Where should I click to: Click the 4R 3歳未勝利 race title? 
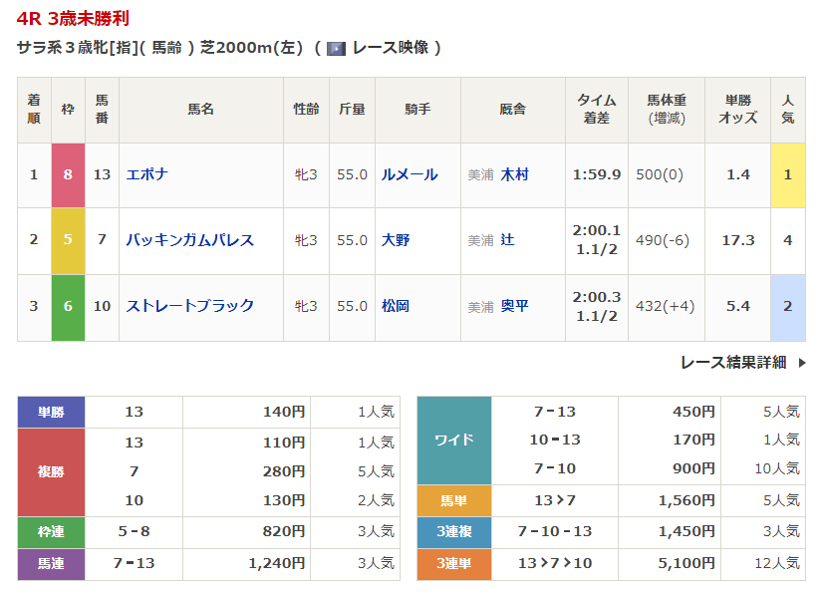click(73, 19)
